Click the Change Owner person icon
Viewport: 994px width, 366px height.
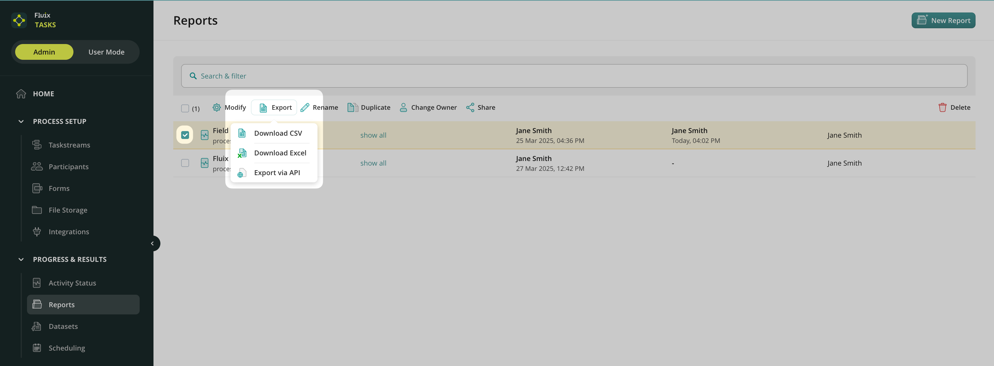tap(403, 107)
